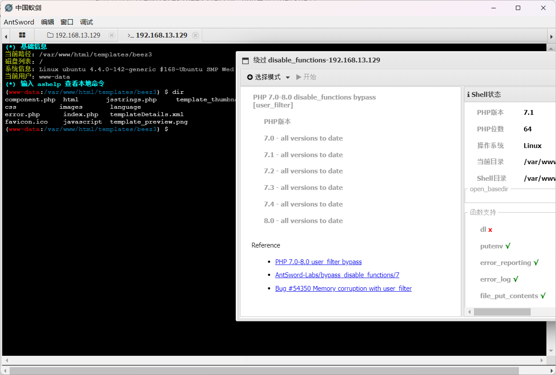Click the AntSword logo in title bar
This screenshot has height=375, width=556.
pos(8,8)
